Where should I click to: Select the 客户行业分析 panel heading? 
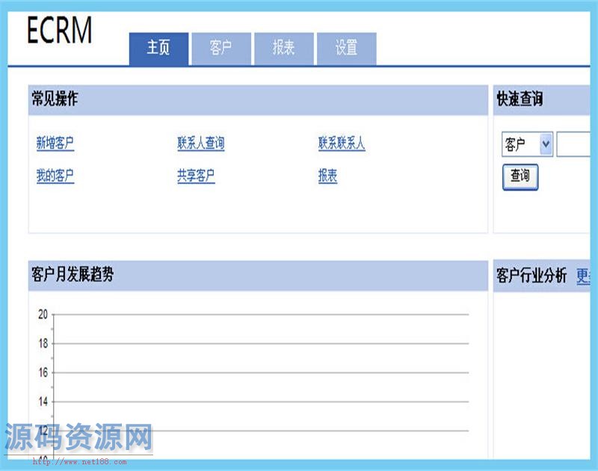531,275
